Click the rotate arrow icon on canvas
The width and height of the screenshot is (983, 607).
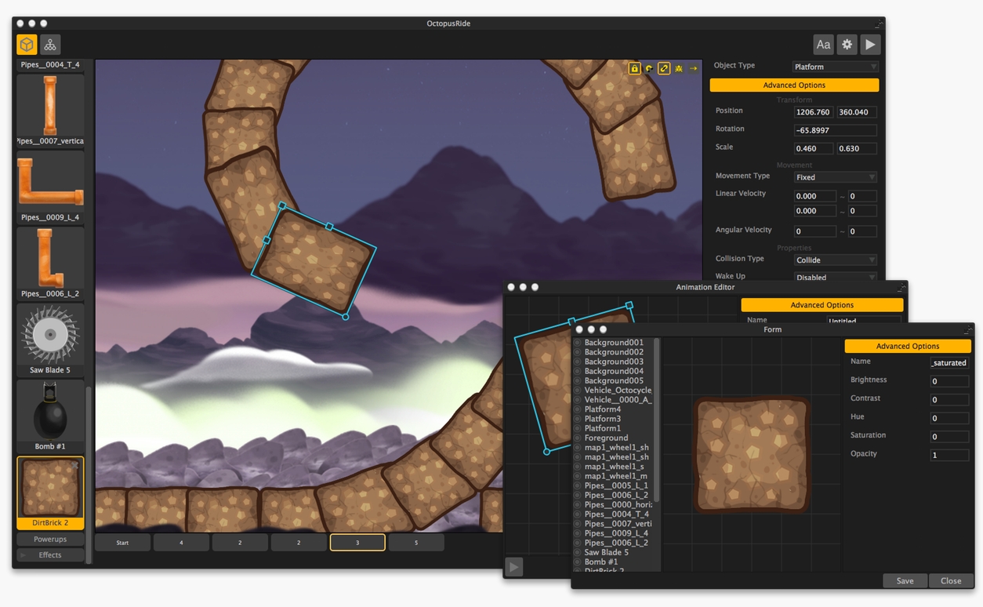(x=649, y=69)
